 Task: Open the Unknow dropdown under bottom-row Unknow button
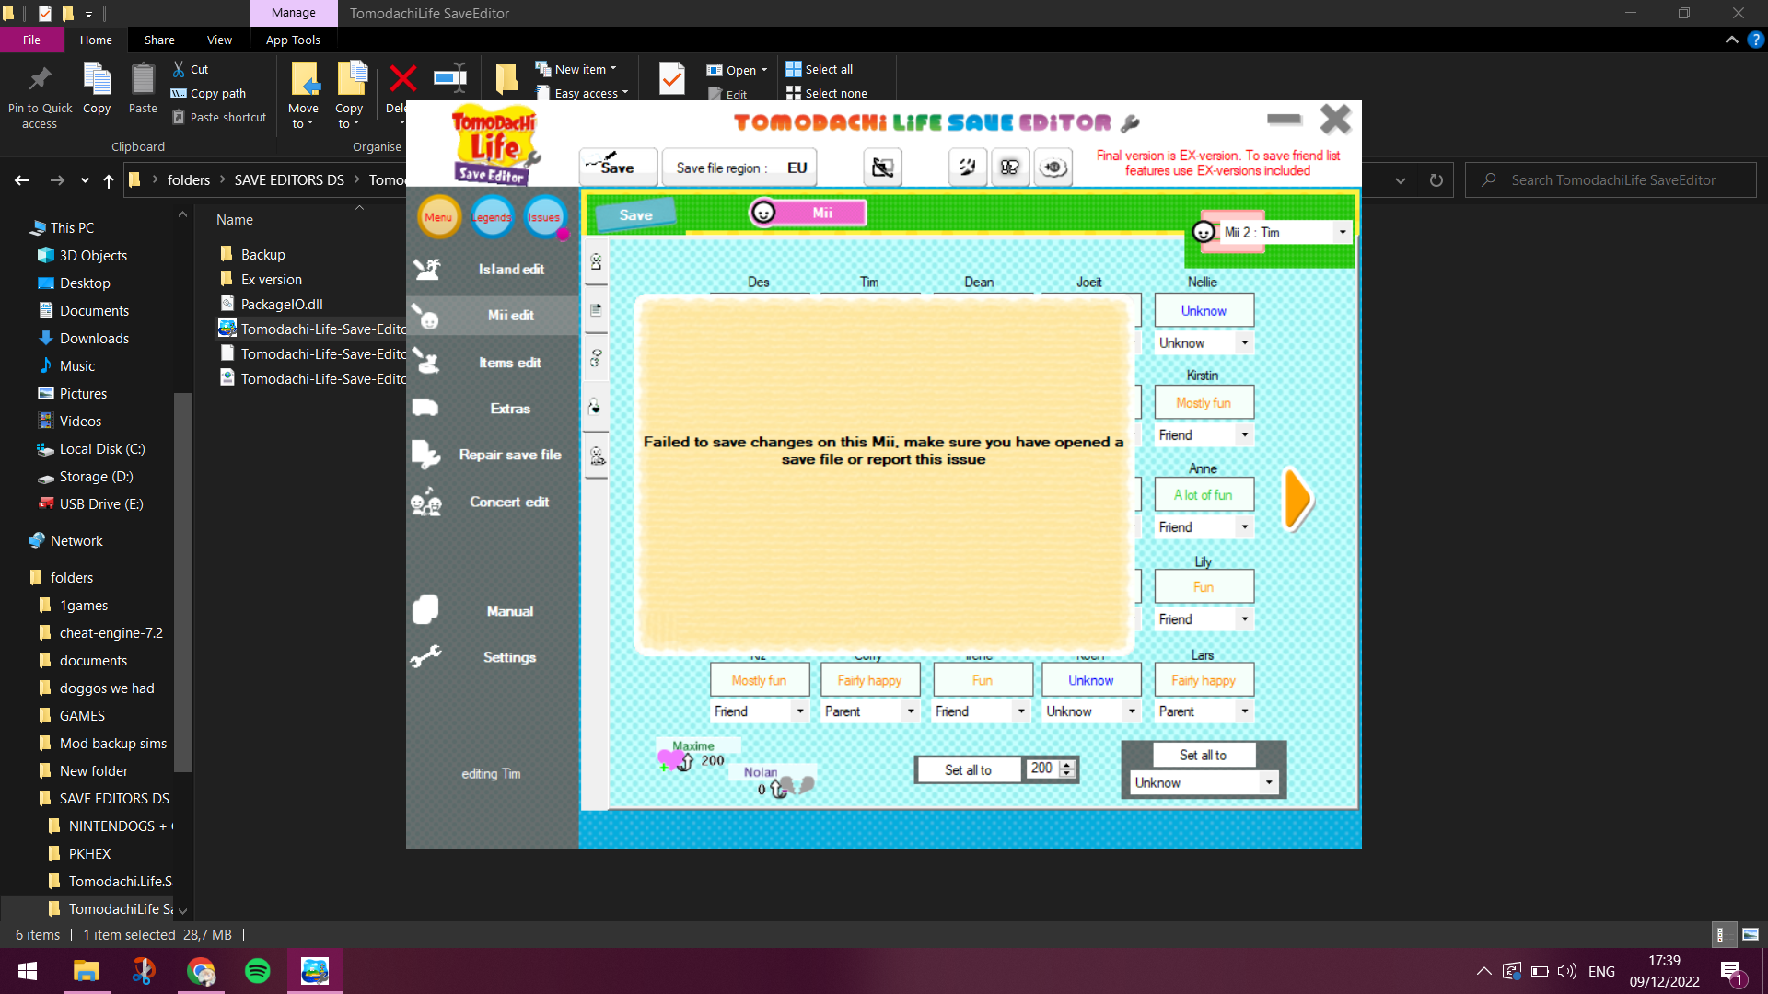(1131, 711)
